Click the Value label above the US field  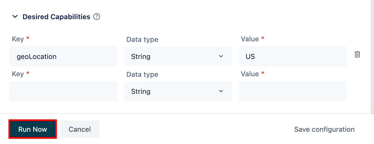[x=250, y=39]
